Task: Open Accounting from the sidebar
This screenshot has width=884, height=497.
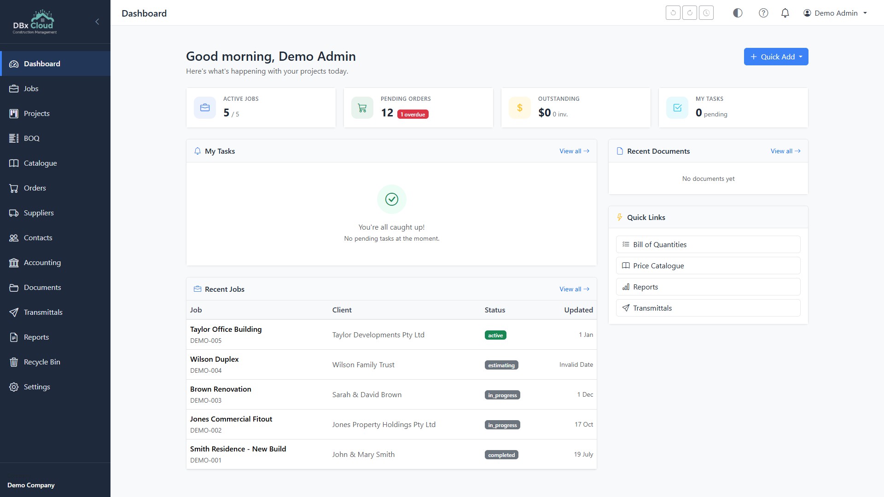Action: pos(42,262)
